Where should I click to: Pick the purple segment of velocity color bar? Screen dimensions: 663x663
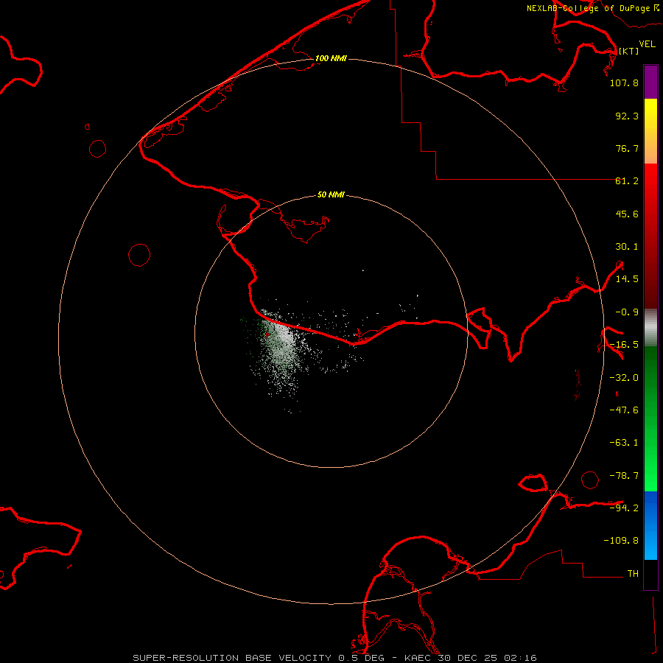(650, 82)
